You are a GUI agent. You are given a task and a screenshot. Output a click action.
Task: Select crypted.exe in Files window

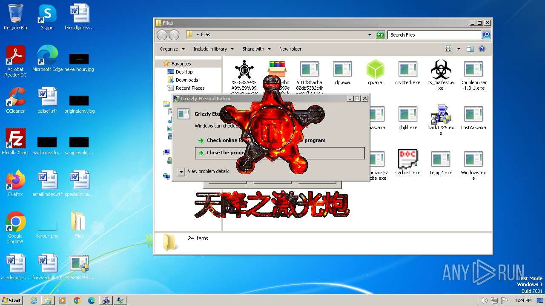(407, 72)
